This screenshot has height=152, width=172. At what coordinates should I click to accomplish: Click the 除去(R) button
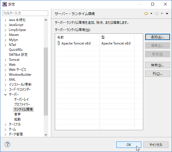[x=158, y=54]
